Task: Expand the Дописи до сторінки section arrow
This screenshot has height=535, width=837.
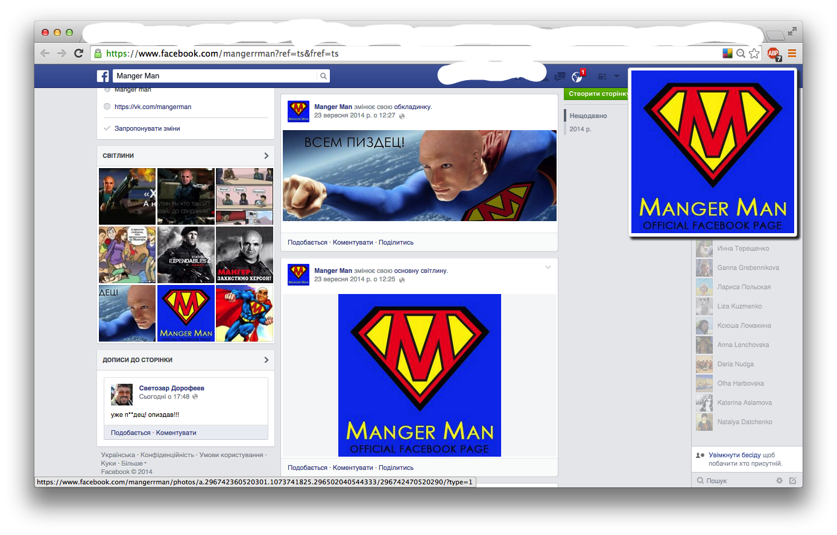Action: 266,360
